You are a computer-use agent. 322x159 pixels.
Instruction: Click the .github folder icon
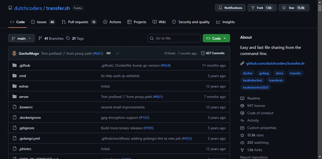(15, 65)
